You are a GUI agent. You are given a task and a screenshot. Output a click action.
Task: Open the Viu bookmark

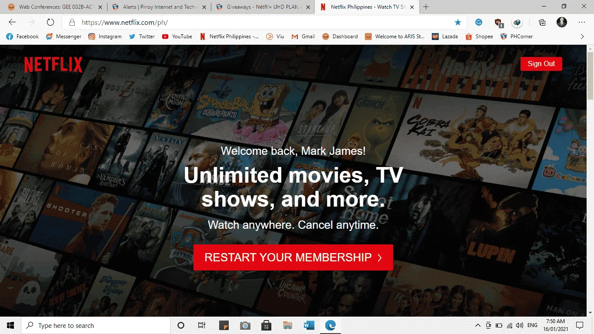(x=275, y=37)
